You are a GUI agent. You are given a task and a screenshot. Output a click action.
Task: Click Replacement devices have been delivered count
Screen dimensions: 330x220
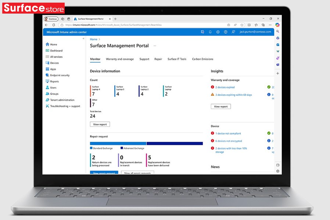[150, 157]
